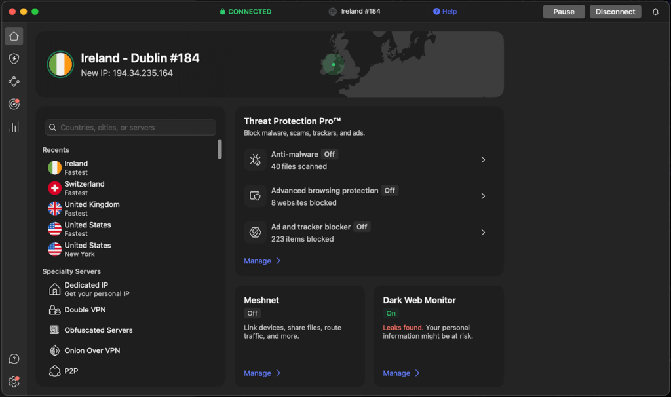Click the Leaks found warning text
Image resolution: width=671 pixels, height=397 pixels.
pyautogui.click(x=403, y=328)
